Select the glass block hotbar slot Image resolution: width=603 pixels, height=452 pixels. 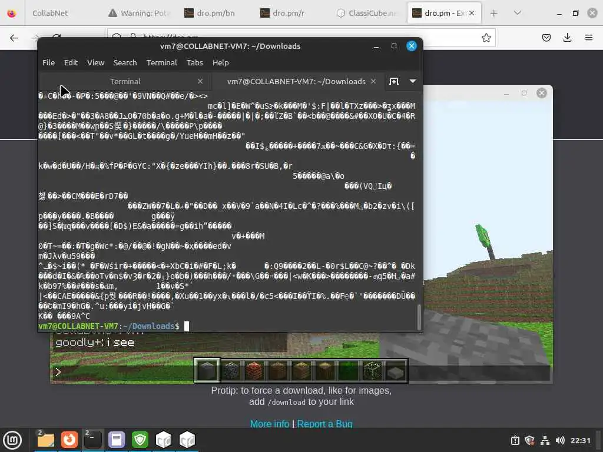coord(372,371)
